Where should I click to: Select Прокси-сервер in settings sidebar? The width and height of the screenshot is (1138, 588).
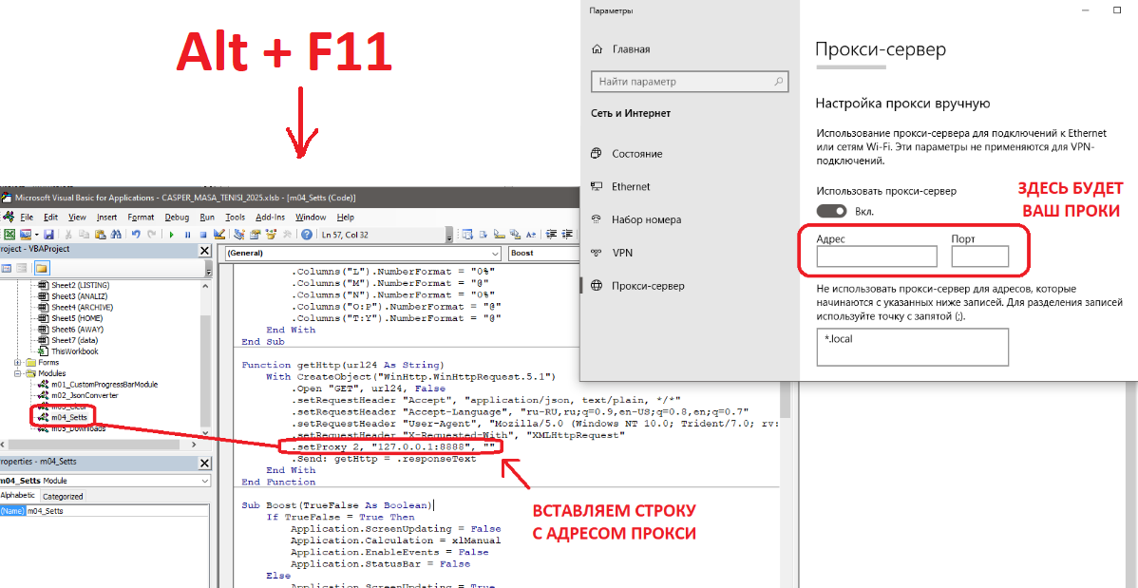648,286
